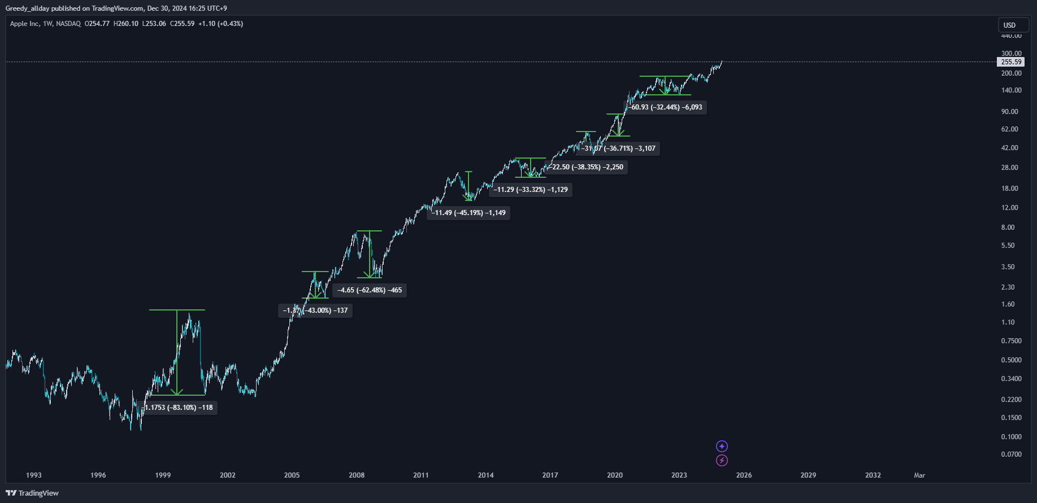The height and width of the screenshot is (503, 1037).
Task: Click the purple lightning bolt icon
Action: [x=722, y=461]
